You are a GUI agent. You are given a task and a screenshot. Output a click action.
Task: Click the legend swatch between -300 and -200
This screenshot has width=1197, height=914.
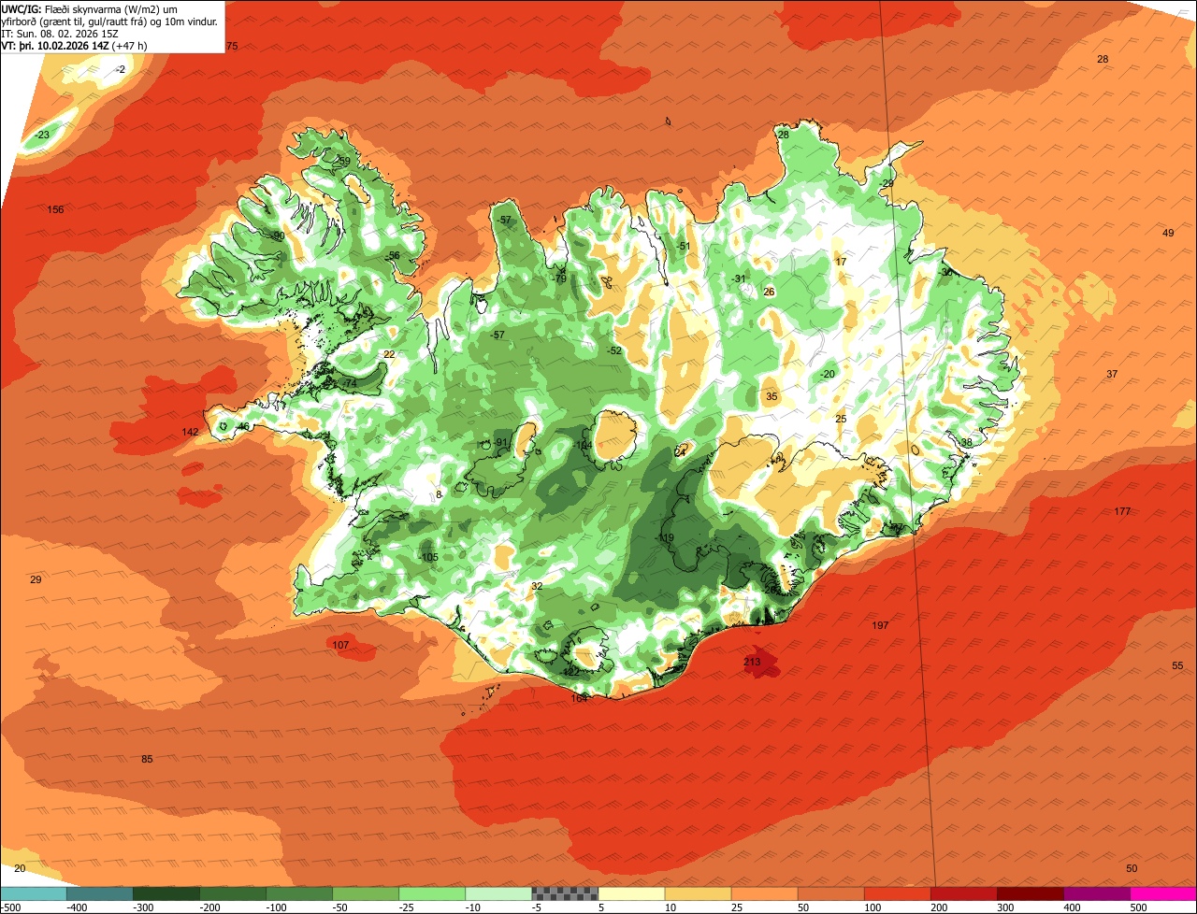coord(166,893)
